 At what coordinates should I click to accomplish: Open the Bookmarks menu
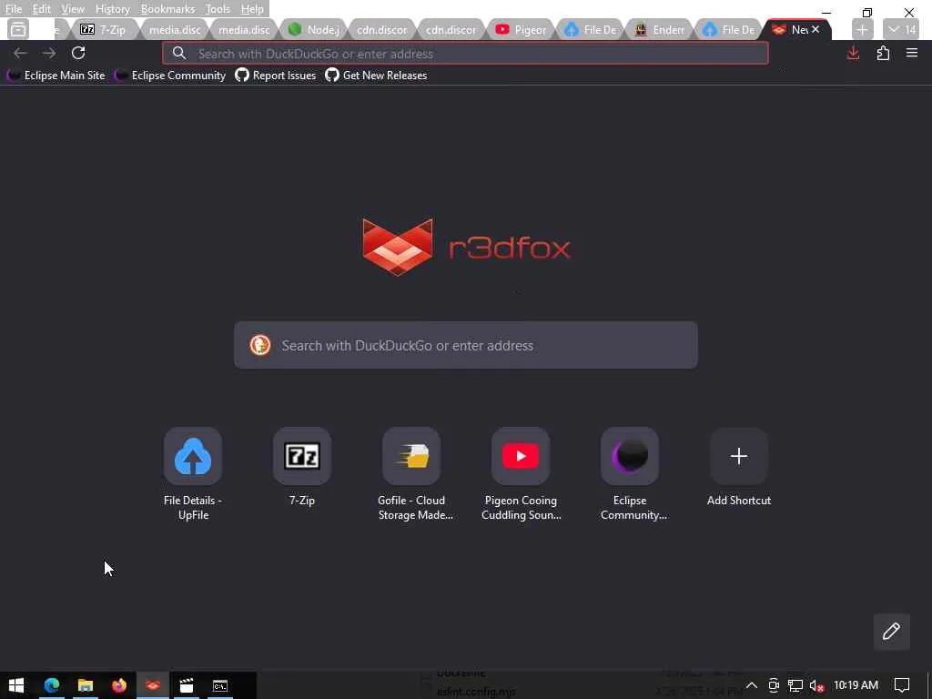[x=167, y=9]
